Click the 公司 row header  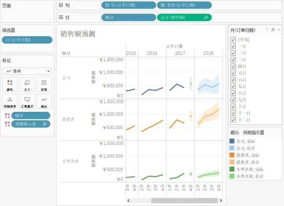point(66,78)
